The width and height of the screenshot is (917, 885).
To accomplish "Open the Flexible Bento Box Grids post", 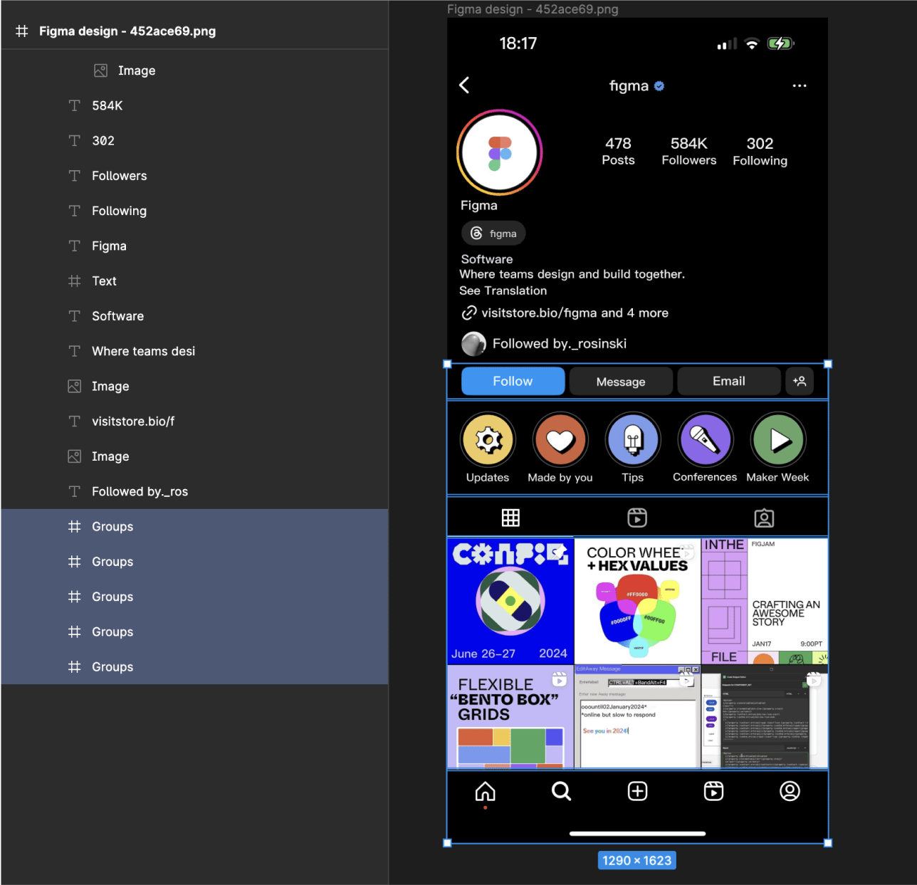I will [x=510, y=717].
